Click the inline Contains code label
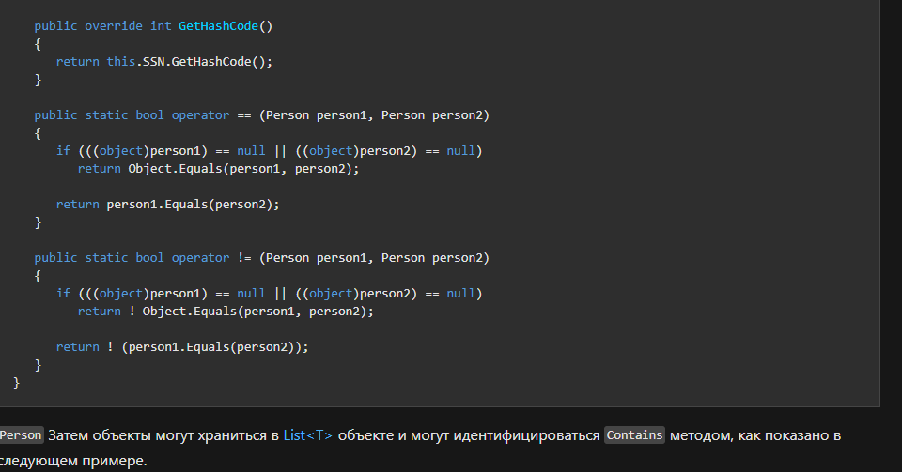The height and width of the screenshot is (472, 902). click(x=634, y=435)
